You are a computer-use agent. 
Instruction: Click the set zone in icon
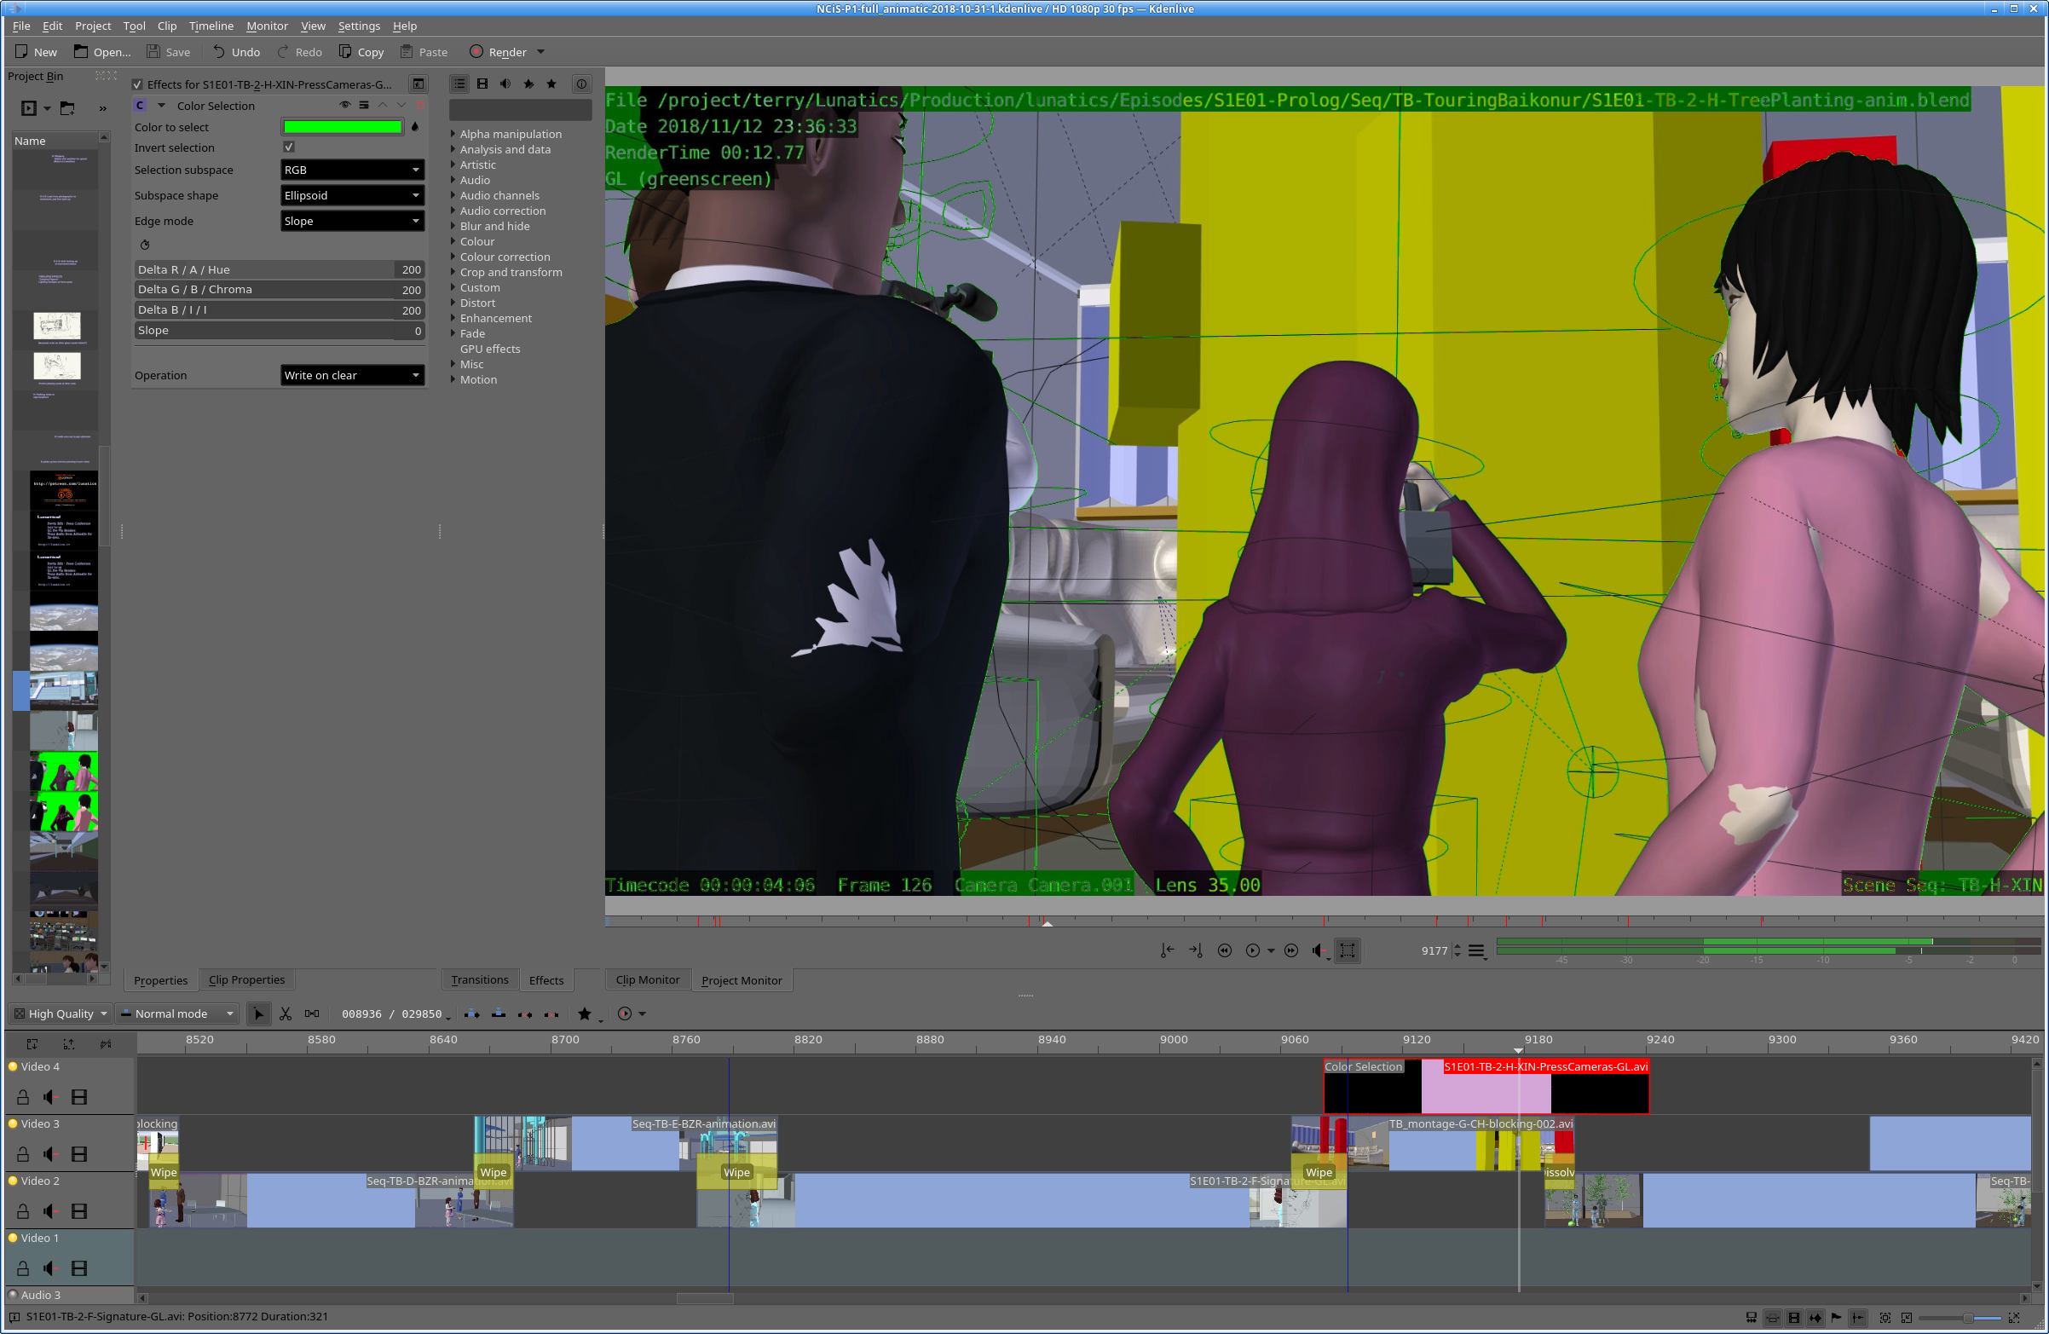click(x=1167, y=950)
